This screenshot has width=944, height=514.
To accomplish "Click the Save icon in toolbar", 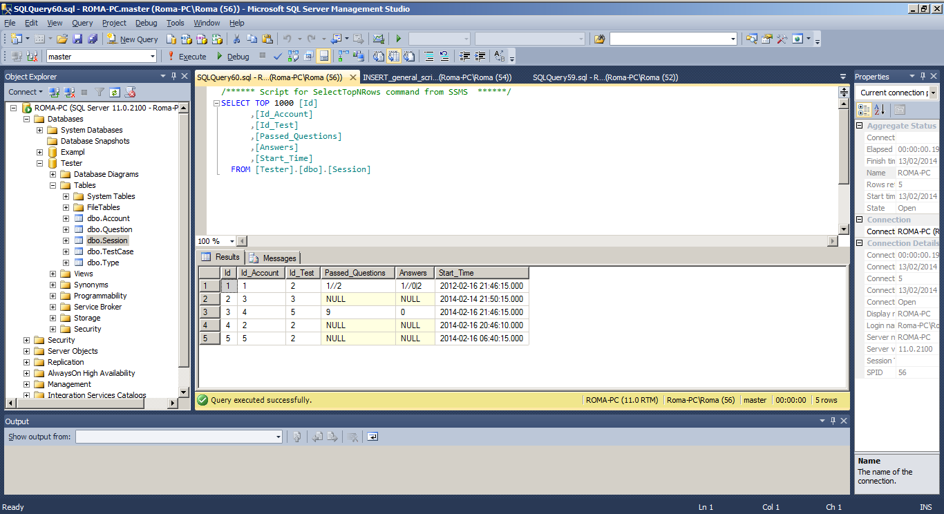I will (x=77, y=39).
